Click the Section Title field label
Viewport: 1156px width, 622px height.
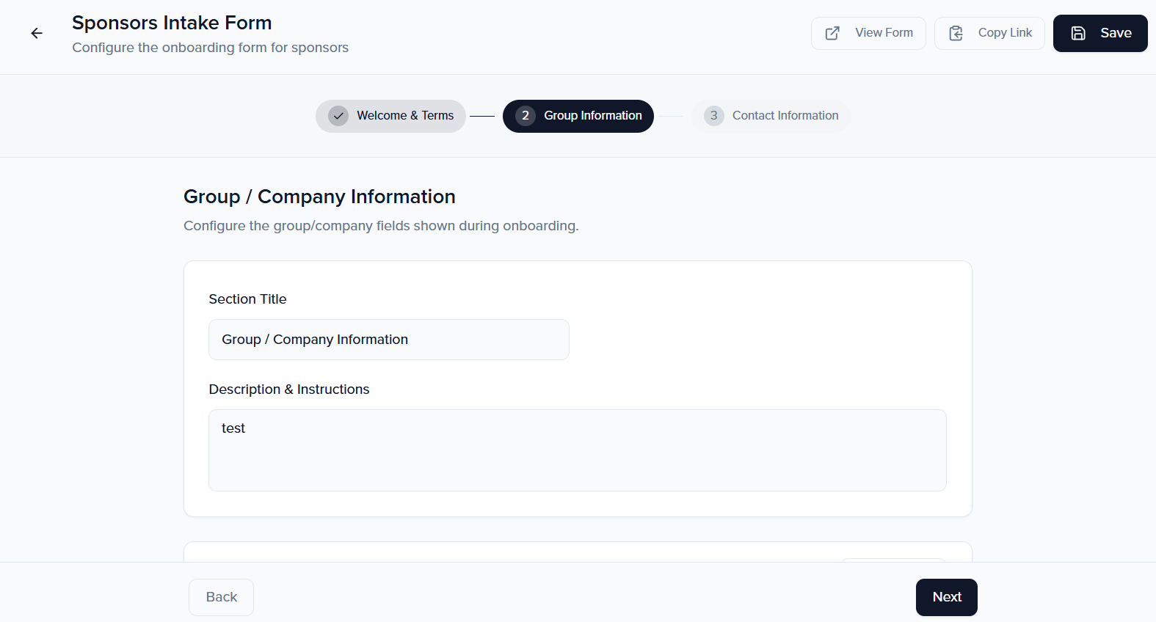pyautogui.click(x=247, y=299)
